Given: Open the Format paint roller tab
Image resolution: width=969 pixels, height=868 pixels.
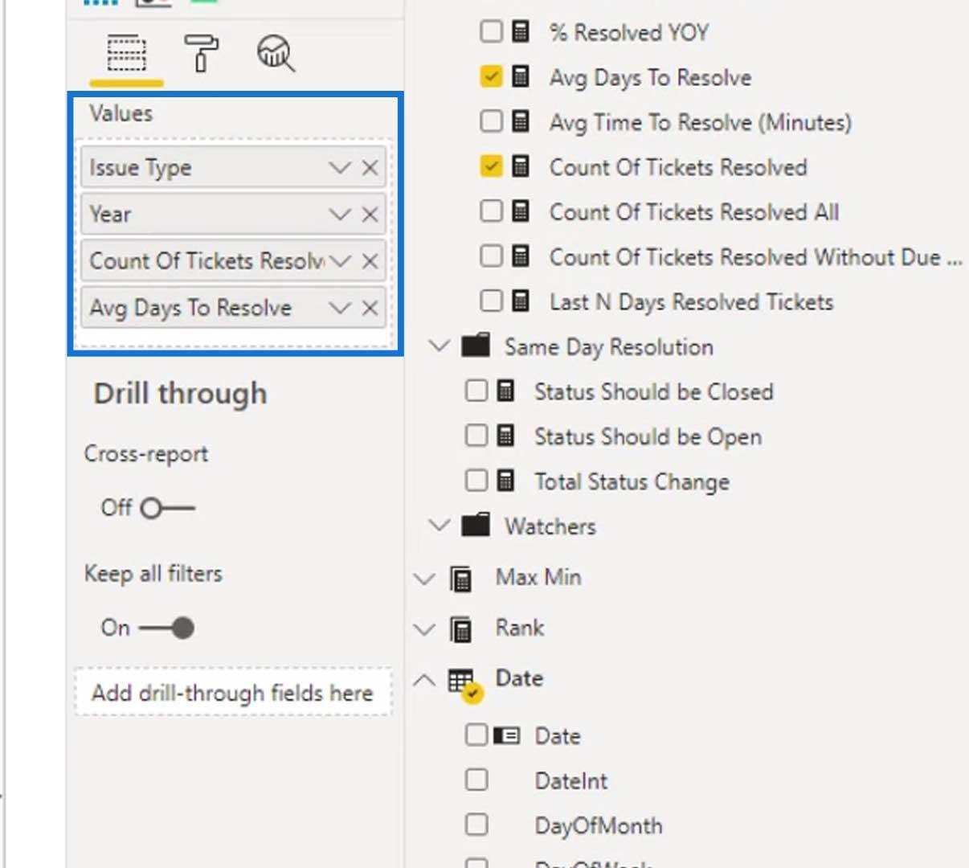Looking at the screenshot, I should pyautogui.click(x=200, y=54).
